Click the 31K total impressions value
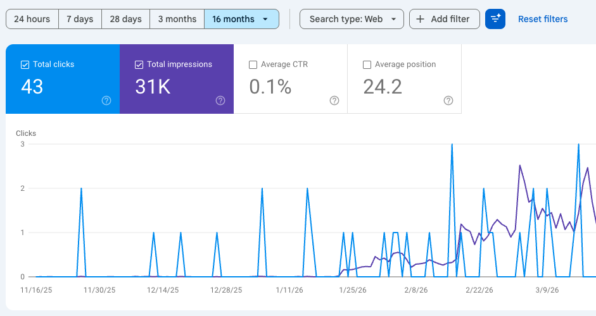Image resolution: width=596 pixels, height=316 pixels. (x=153, y=87)
